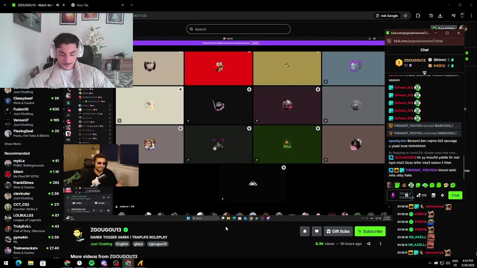Open the browser downloads icon
This screenshot has width=477, height=268.
pos(440,16)
